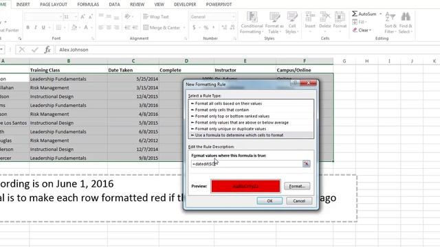Click the Fill button in the Editing group
Image resolution: width=440 pixels, height=247 pixels.
359,22
